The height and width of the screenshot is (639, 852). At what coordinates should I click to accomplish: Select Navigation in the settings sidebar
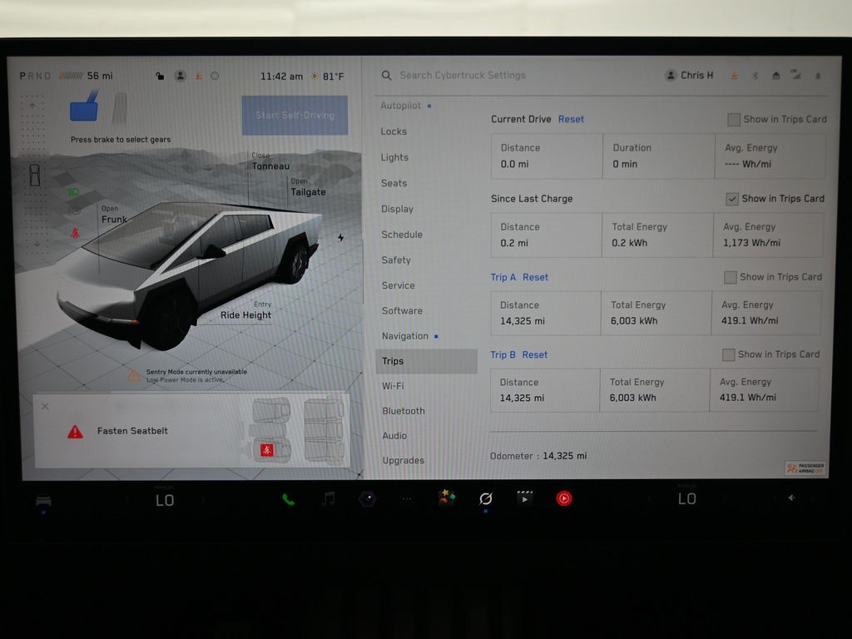(405, 336)
